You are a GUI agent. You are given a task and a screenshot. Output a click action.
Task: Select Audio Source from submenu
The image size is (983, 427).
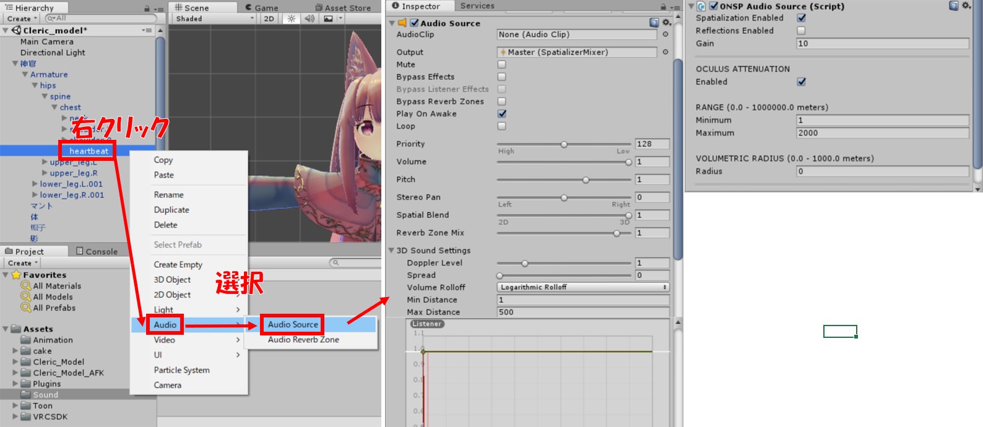[x=293, y=324]
